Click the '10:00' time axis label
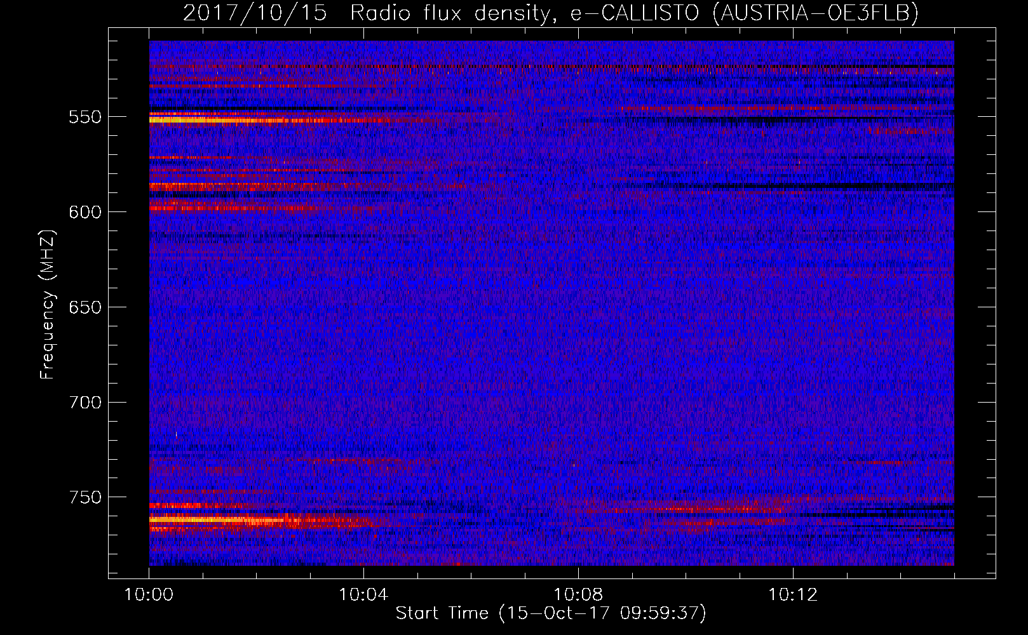This screenshot has height=635, width=1028. coord(149,595)
